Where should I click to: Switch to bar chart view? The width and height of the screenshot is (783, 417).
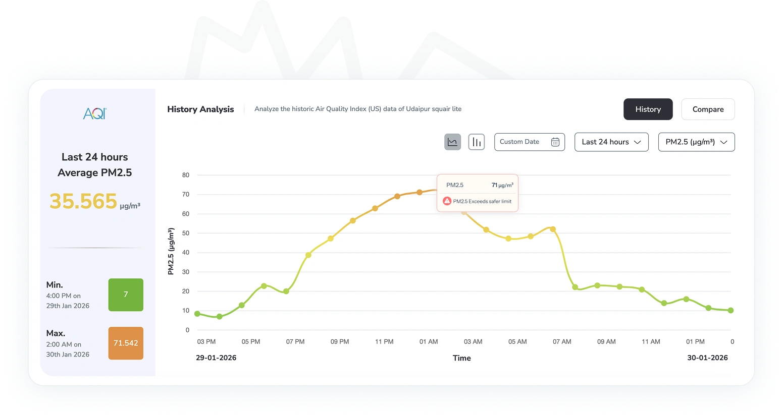[x=477, y=142]
